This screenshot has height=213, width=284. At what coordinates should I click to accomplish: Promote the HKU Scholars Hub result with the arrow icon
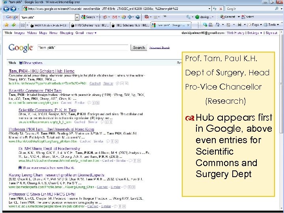pyautogui.click(x=122, y=84)
